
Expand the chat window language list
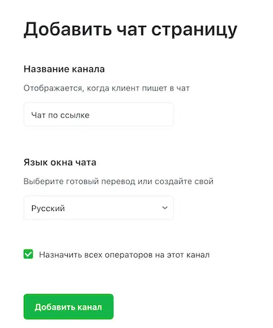pyautogui.click(x=99, y=208)
